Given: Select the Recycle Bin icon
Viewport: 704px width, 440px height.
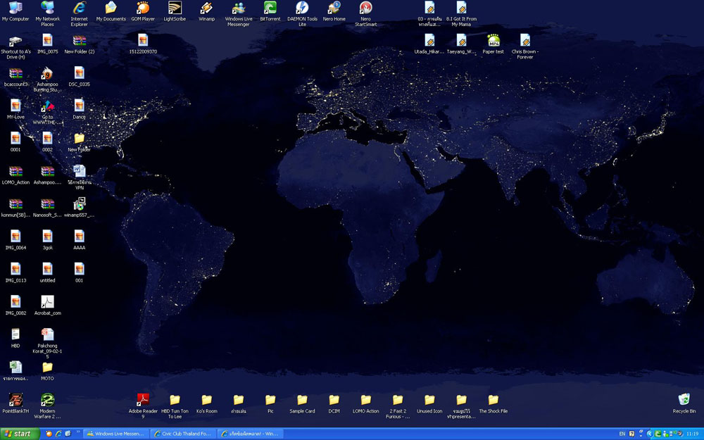Looking at the screenshot, I should [684, 401].
